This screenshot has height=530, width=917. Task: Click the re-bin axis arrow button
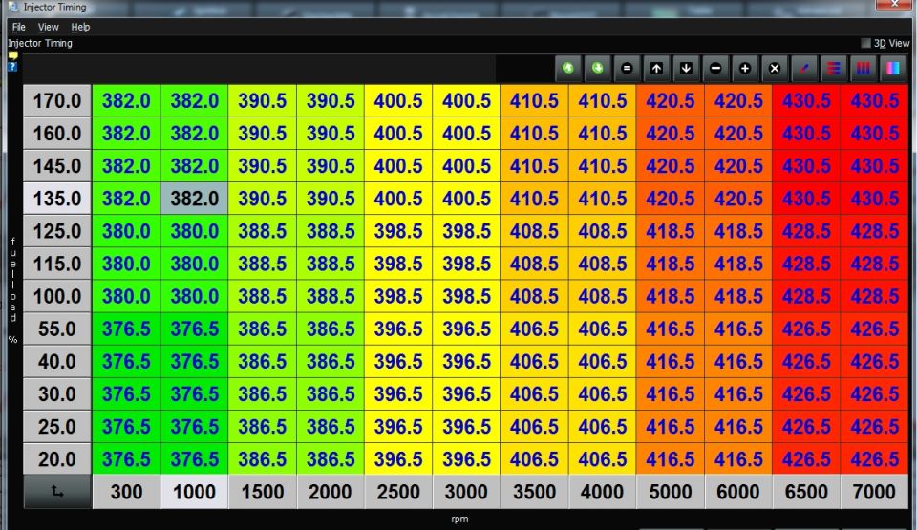[57, 492]
